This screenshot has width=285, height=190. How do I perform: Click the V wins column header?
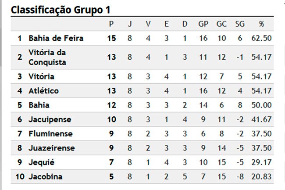tap(148, 24)
